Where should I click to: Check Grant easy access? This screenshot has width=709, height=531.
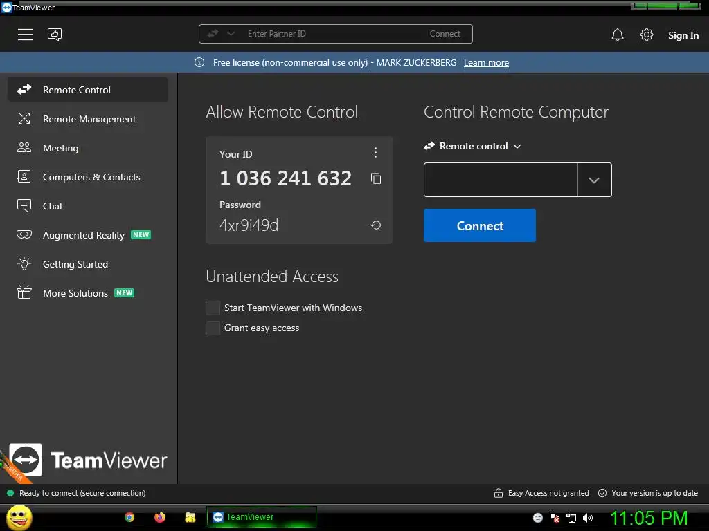pos(213,328)
